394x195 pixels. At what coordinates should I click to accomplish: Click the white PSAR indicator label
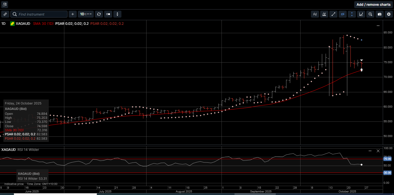click(72, 24)
